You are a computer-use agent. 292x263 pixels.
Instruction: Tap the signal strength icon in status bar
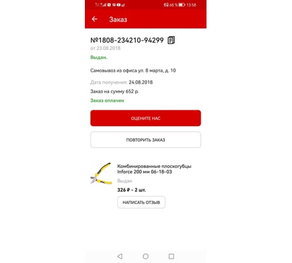pyautogui.click(x=103, y=4)
